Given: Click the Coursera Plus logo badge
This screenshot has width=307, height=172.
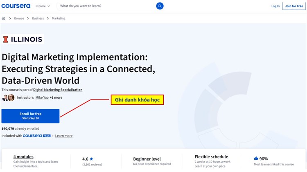Looking at the screenshot, I should [x=37, y=136].
